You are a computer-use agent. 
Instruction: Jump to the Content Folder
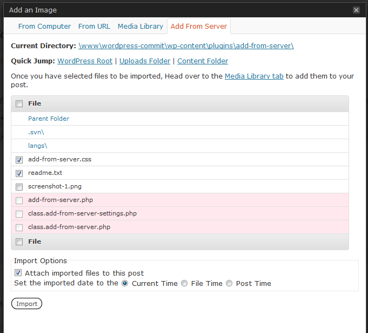(x=203, y=61)
